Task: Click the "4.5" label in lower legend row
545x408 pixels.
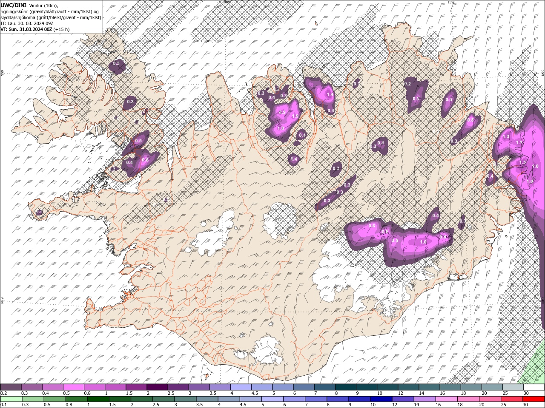Action: [x=244, y=405]
